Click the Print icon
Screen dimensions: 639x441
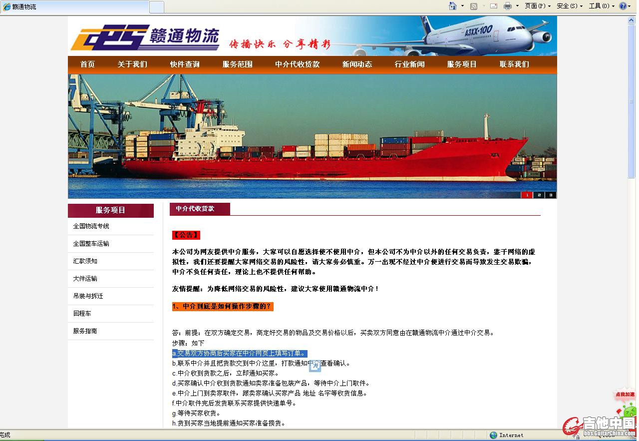[x=508, y=6]
